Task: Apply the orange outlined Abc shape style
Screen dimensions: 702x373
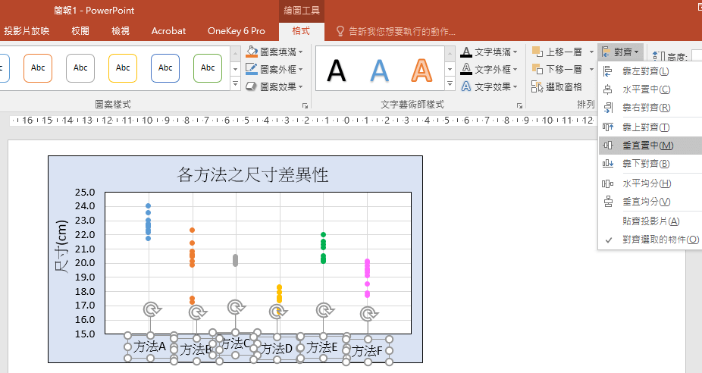Action: click(38, 68)
